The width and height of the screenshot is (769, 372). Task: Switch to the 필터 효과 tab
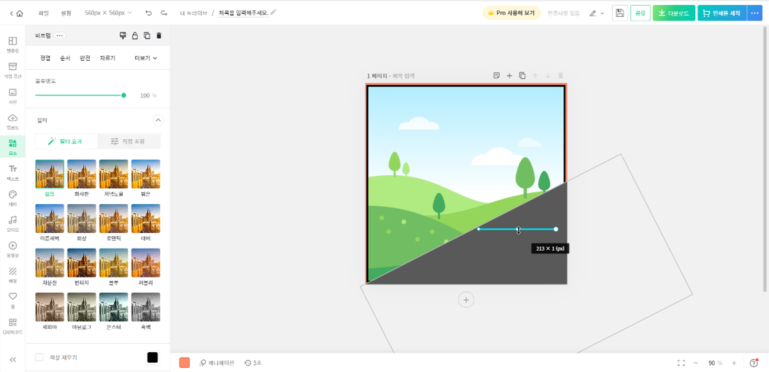(x=67, y=141)
